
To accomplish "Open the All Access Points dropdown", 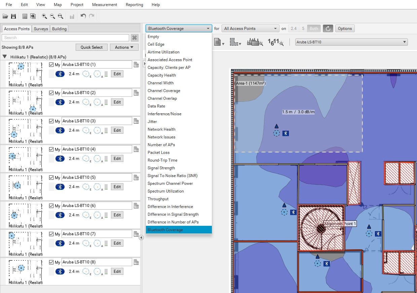I will (x=251, y=29).
